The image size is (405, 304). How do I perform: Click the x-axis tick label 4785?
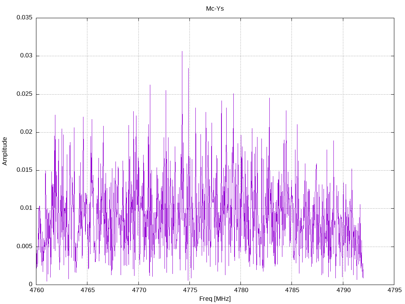(x=292, y=290)
